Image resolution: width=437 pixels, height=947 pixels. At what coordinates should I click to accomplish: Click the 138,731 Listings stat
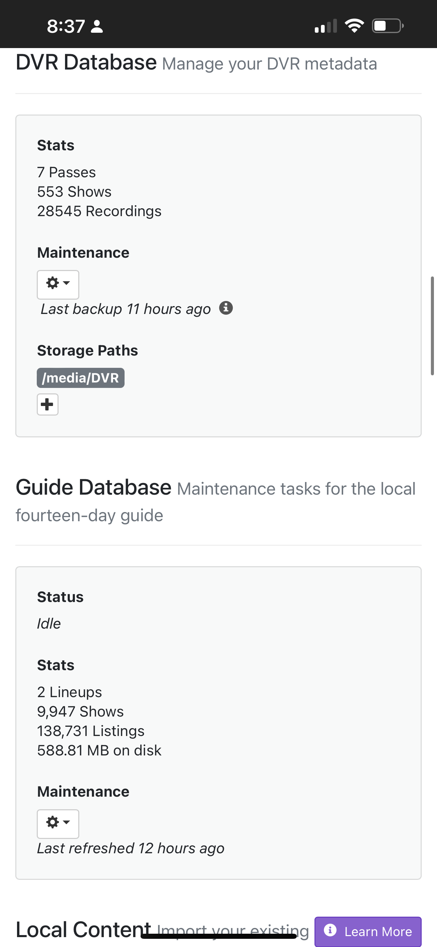pyautogui.click(x=91, y=731)
